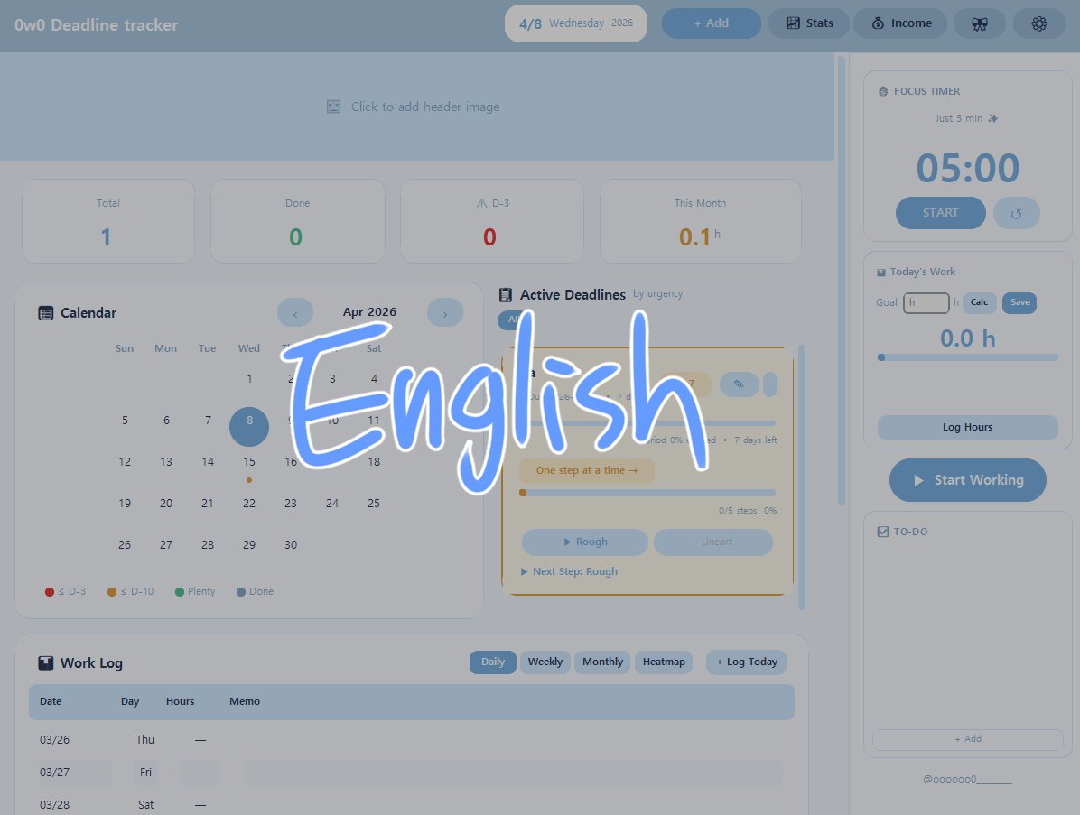Click today's work progress slider
The height and width of the screenshot is (815, 1080).
click(x=967, y=357)
